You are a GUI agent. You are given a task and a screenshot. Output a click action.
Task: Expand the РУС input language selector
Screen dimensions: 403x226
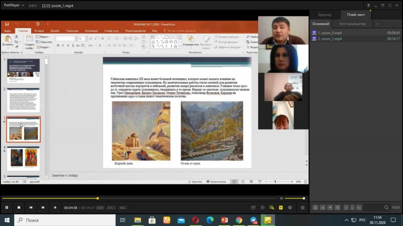point(362,220)
